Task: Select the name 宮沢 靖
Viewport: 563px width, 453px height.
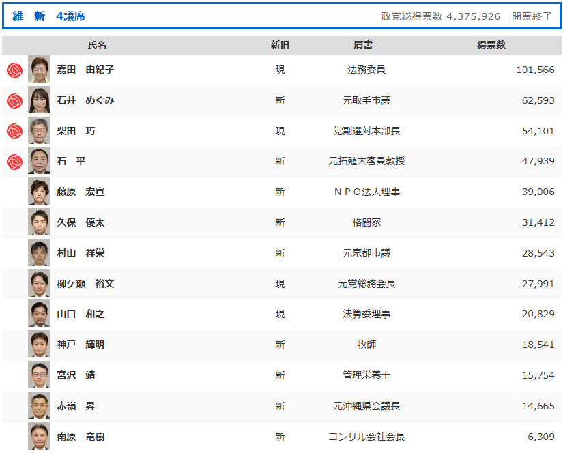Action: tap(76, 375)
